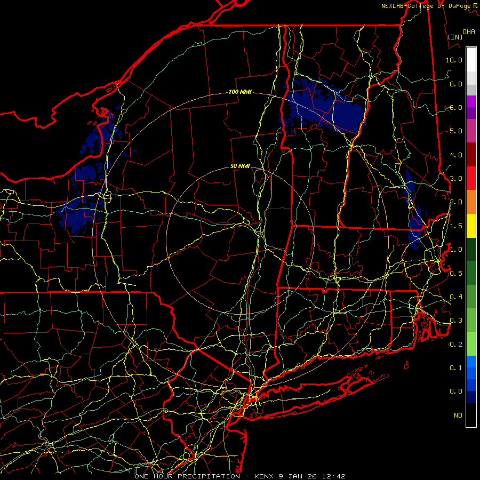This screenshot has height=480, width=480.
Task: Click the 6.0 legend value
Action: pos(456,107)
